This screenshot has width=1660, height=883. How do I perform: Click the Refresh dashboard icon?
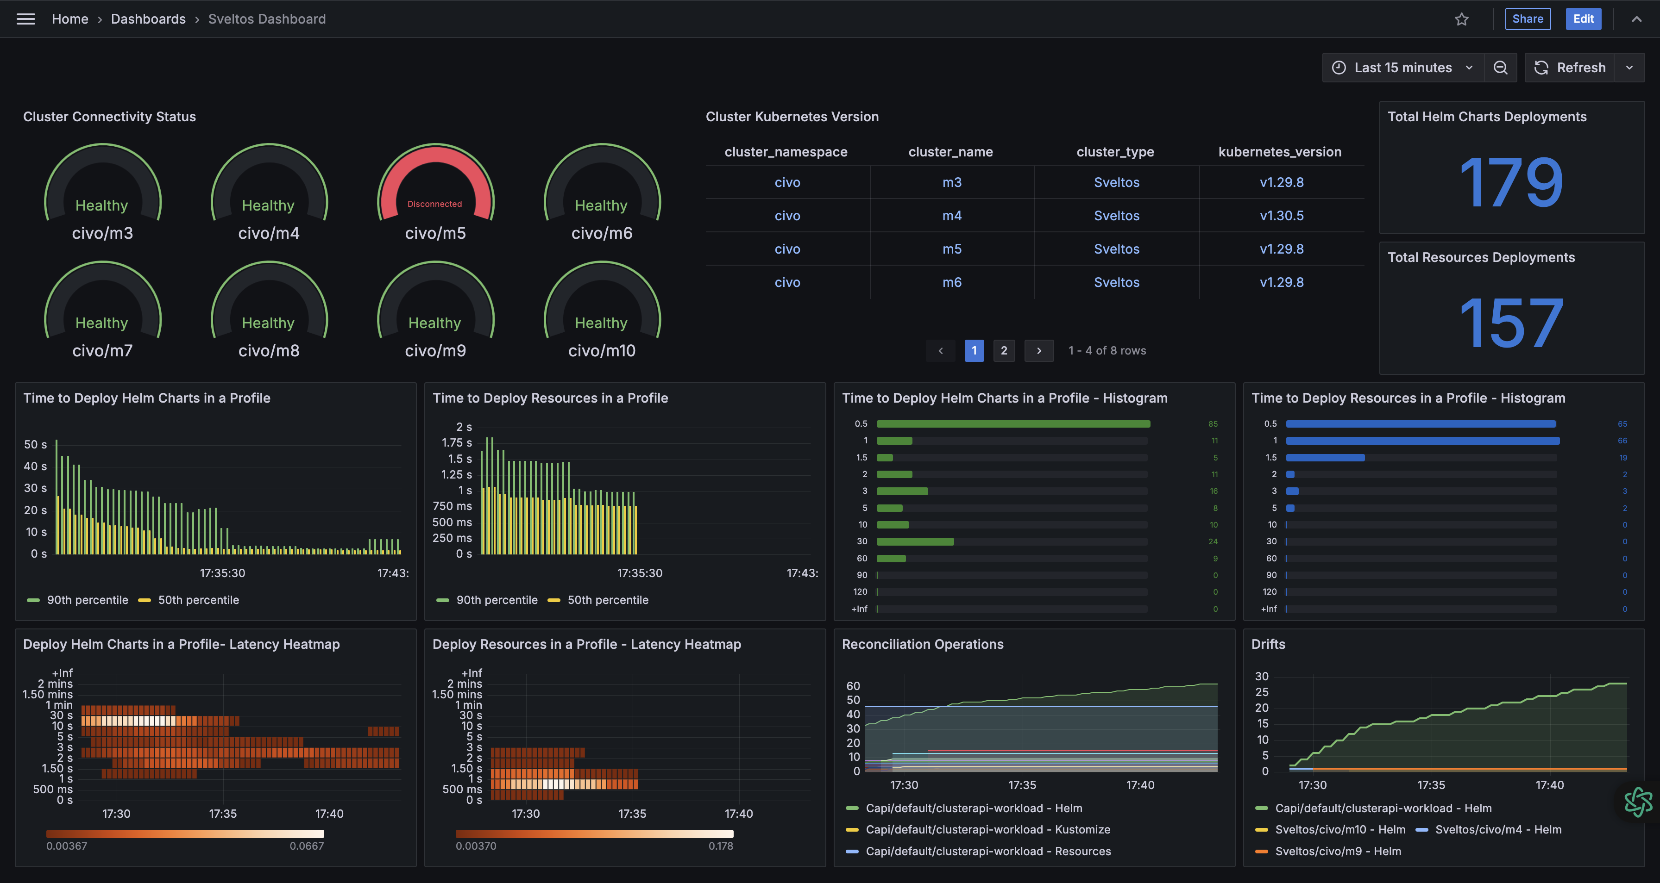(x=1541, y=67)
